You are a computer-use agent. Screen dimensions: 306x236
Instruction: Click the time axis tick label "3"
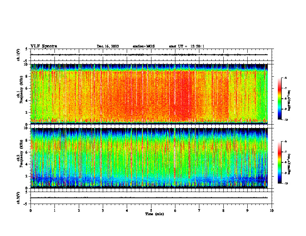coord(103,211)
